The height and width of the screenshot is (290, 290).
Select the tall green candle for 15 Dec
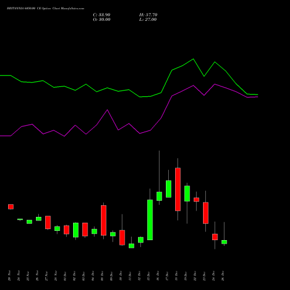click(x=150, y=220)
